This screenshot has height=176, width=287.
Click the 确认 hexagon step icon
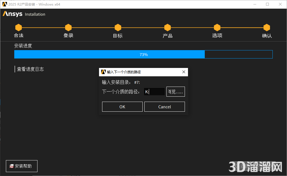[267, 27]
